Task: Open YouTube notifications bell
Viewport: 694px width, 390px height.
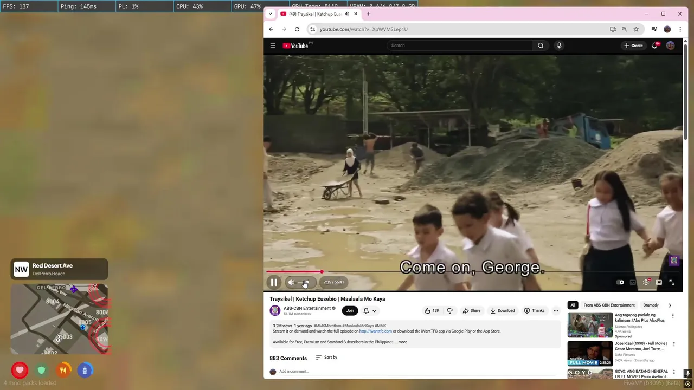Action: click(655, 45)
